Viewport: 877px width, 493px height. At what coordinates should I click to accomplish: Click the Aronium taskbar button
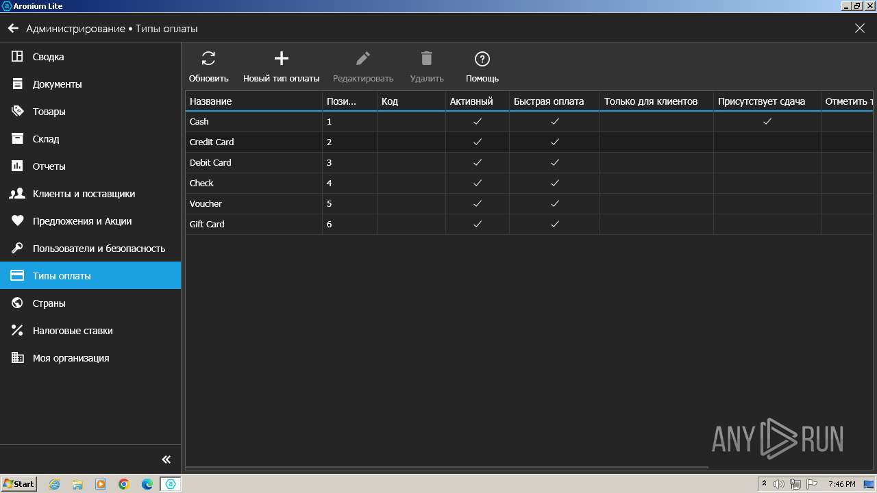171,484
